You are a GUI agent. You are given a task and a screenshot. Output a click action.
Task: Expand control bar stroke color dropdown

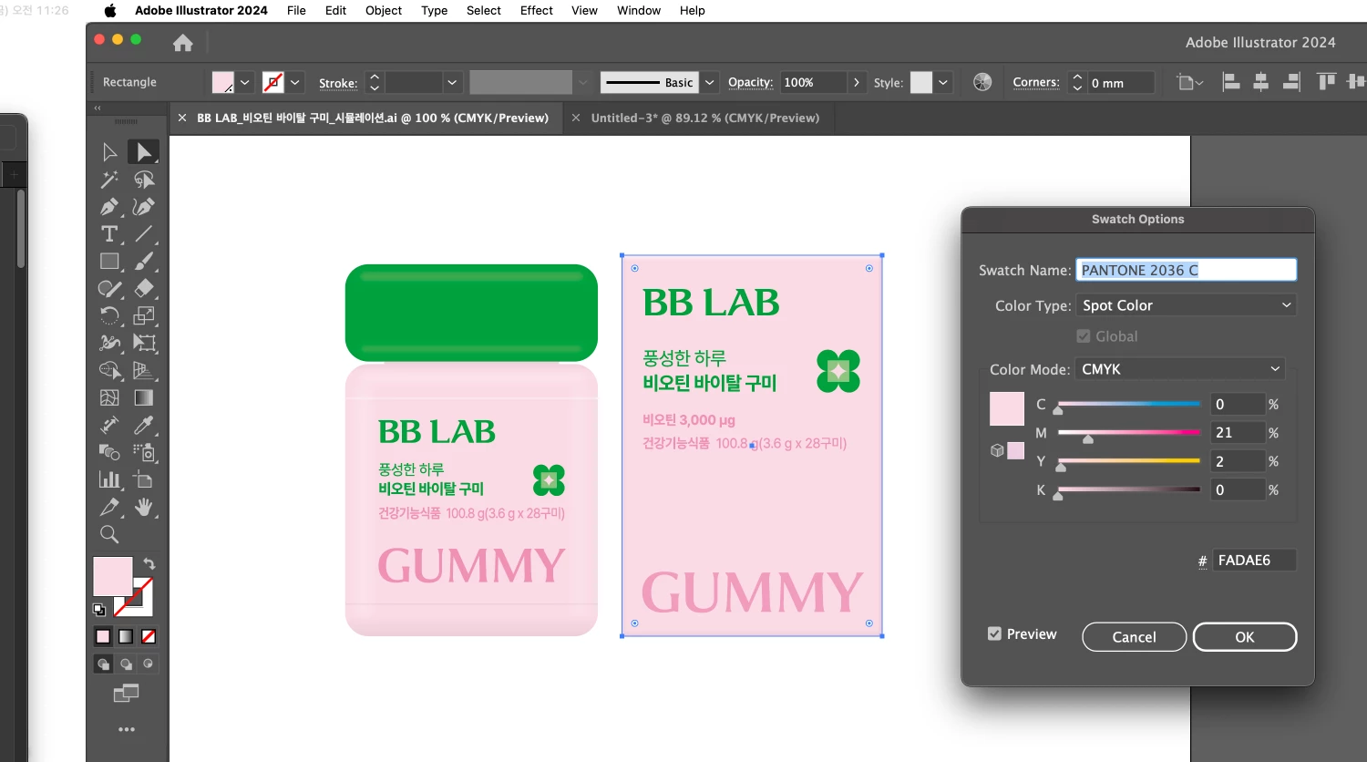click(x=294, y=82)
